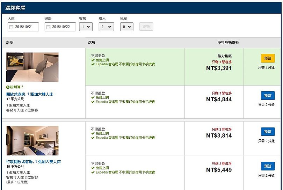Screen dimensions: 283x190
Task: Click the green 超划算 deal badge icon
Action: pos(8,87)
